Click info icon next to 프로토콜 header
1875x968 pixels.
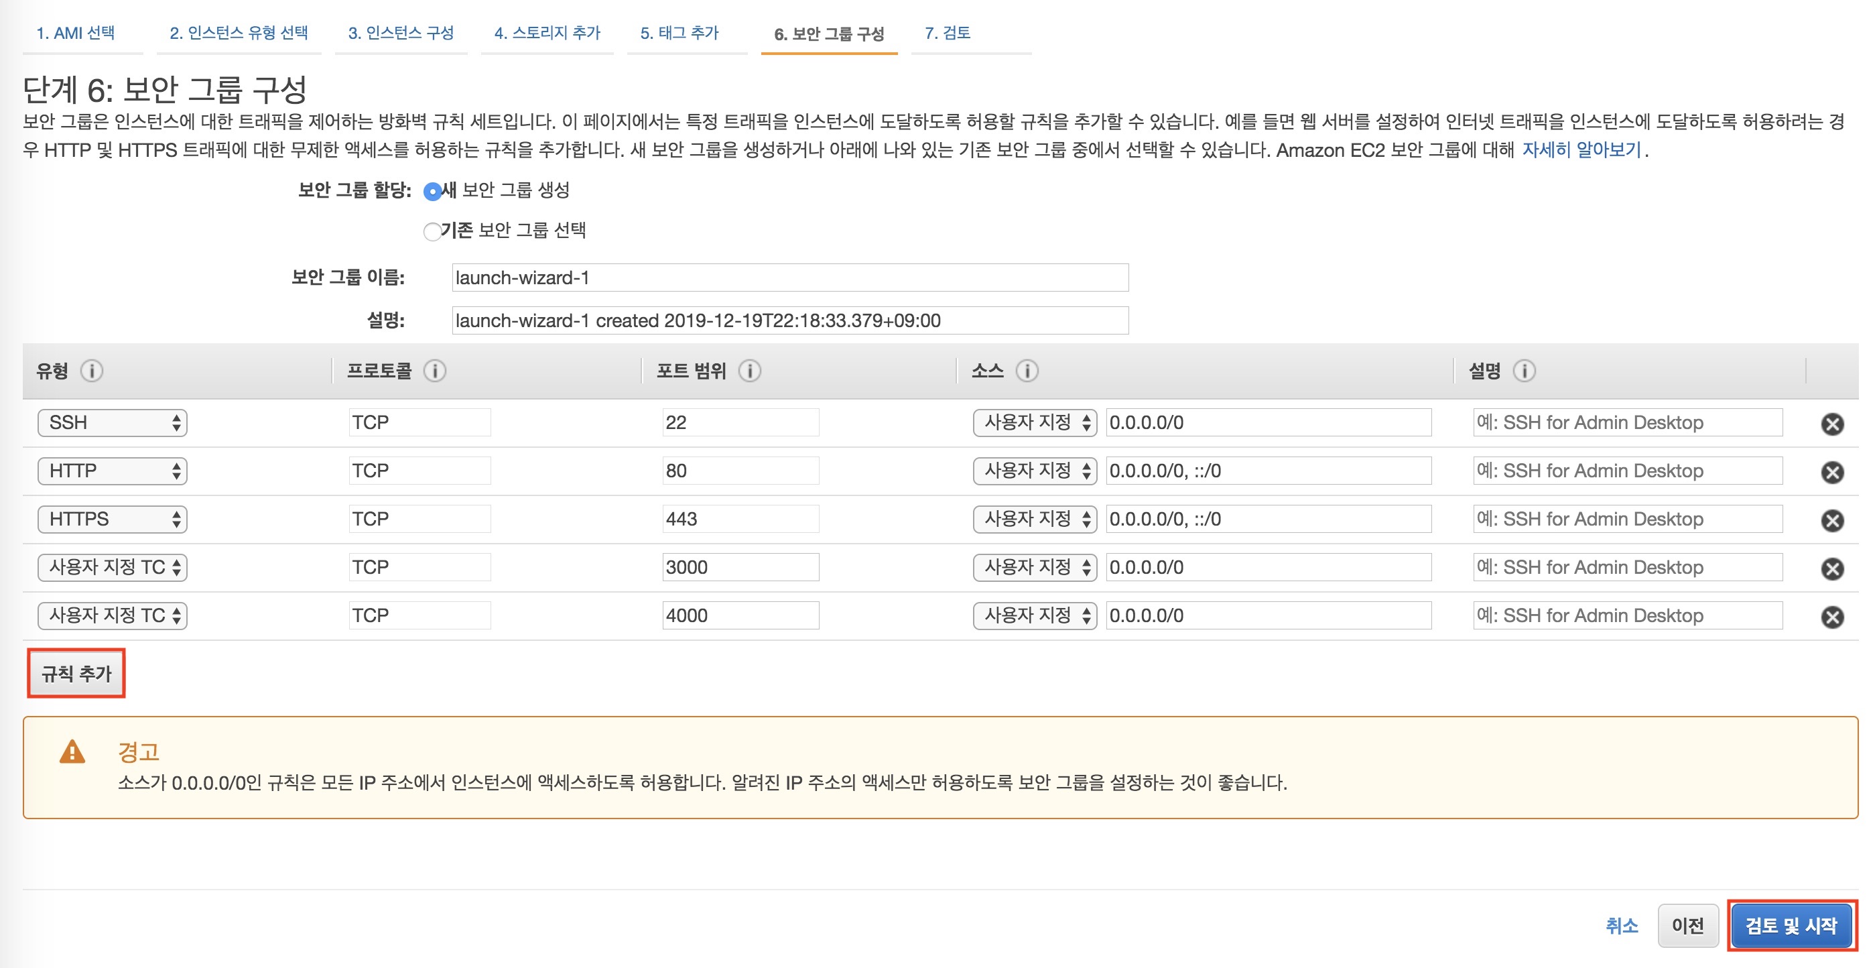coord(434,371)
